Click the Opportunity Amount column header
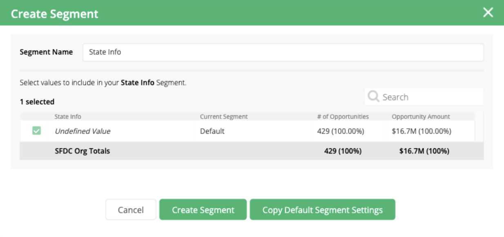The height and width of the screenshot is (237, 504). point(421,117)
